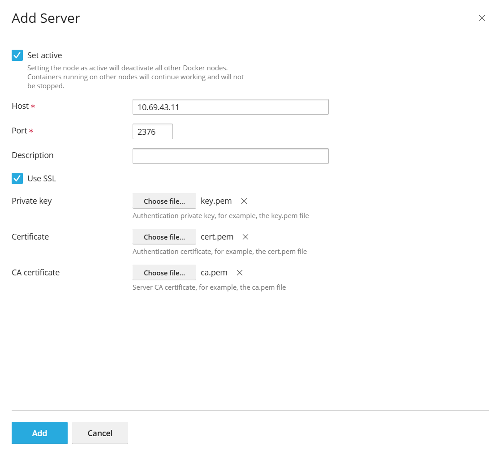Screen dimensions: 495x450
Task: Remove the key.pem private key file
Action: point(244,201)
